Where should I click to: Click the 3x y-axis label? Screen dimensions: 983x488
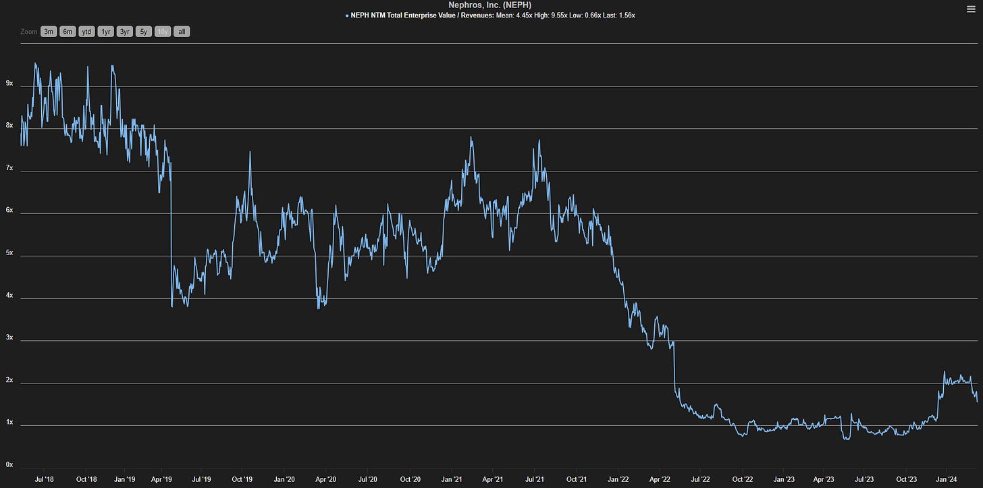tap(9, 337)
